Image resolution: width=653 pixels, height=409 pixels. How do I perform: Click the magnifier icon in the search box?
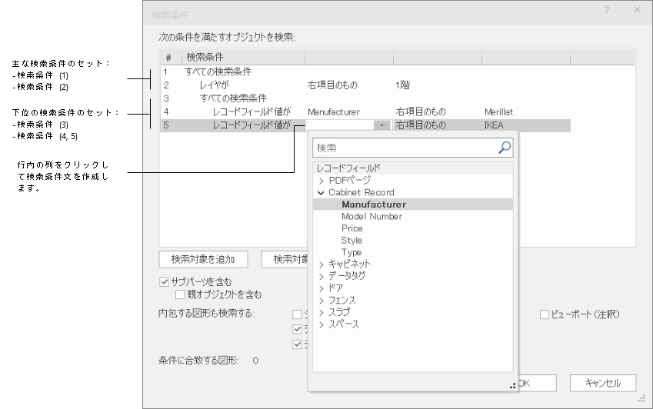pos(505,147)
